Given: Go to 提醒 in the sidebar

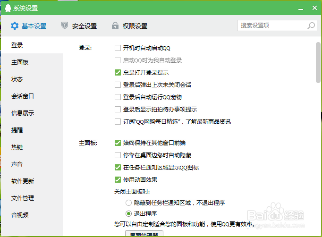Looking at the screenshot, I should 32,130.
